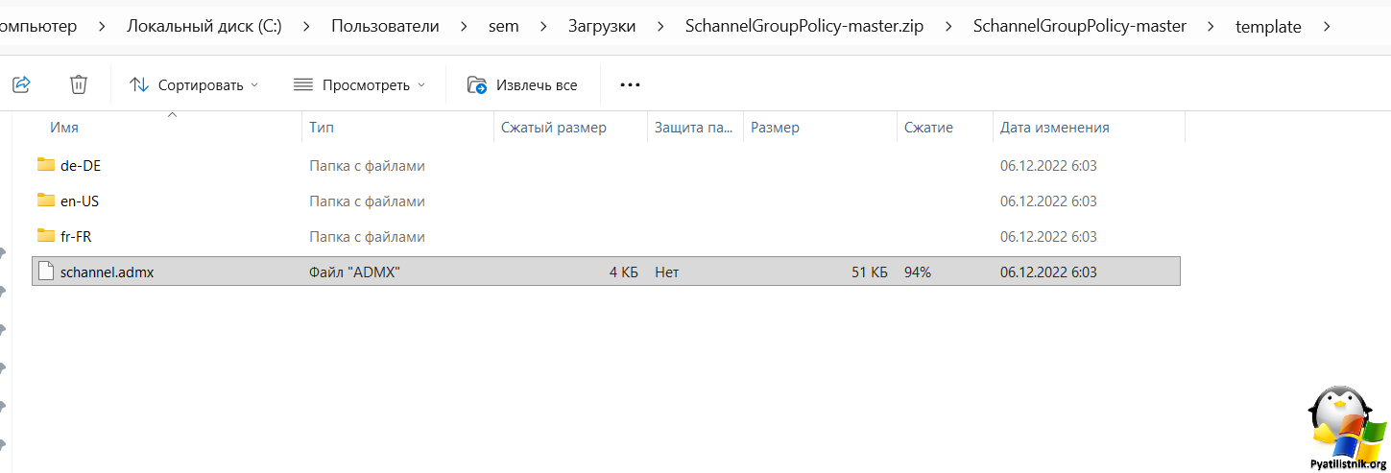Select the en-US folder icon
This screenshot has height=473, width=1391.
click(46, 201)
